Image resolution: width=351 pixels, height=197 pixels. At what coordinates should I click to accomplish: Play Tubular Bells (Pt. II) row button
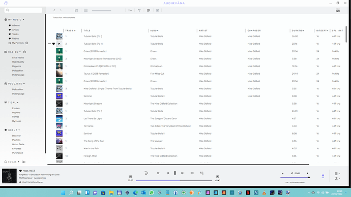(x=59, y=44)
